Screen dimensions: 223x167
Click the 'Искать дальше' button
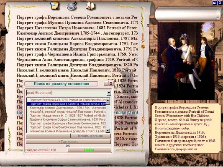point(91,136)
